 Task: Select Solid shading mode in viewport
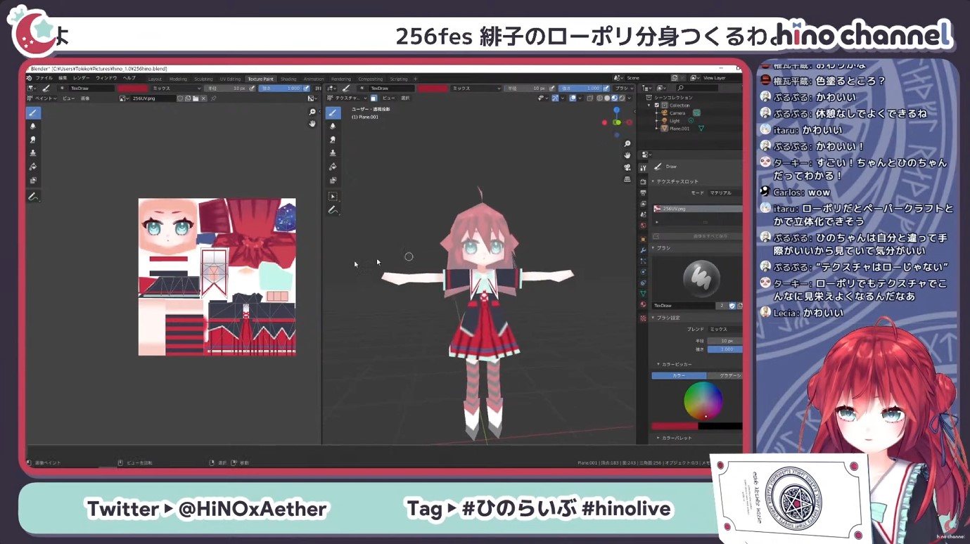(608, 98)
